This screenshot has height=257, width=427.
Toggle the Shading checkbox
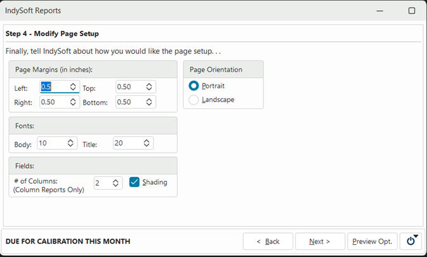coord(135,182)
